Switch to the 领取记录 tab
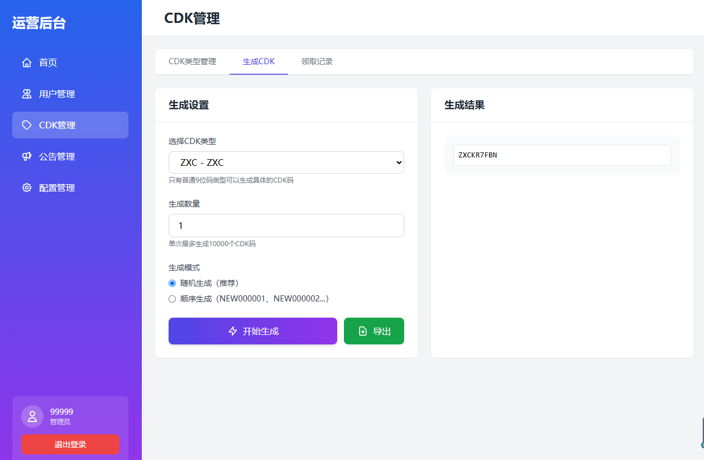The height and width of the screenshot is (460, 704). pyautogui.click(x=317, y=61)
